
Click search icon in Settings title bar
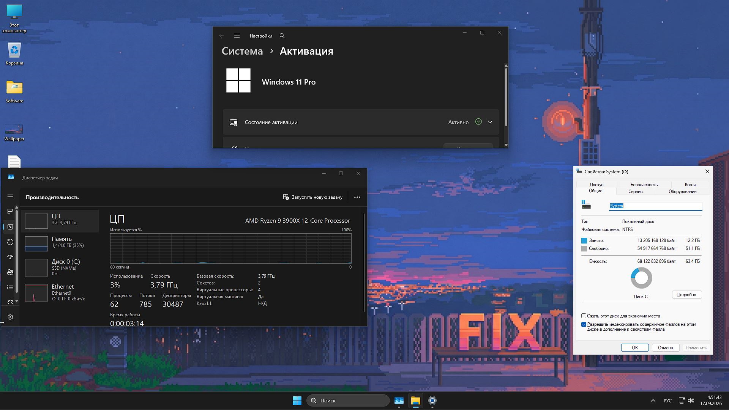tap(282, 36)
